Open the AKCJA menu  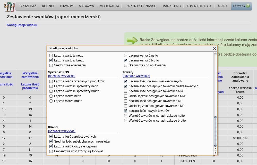(x=222, y=6)
